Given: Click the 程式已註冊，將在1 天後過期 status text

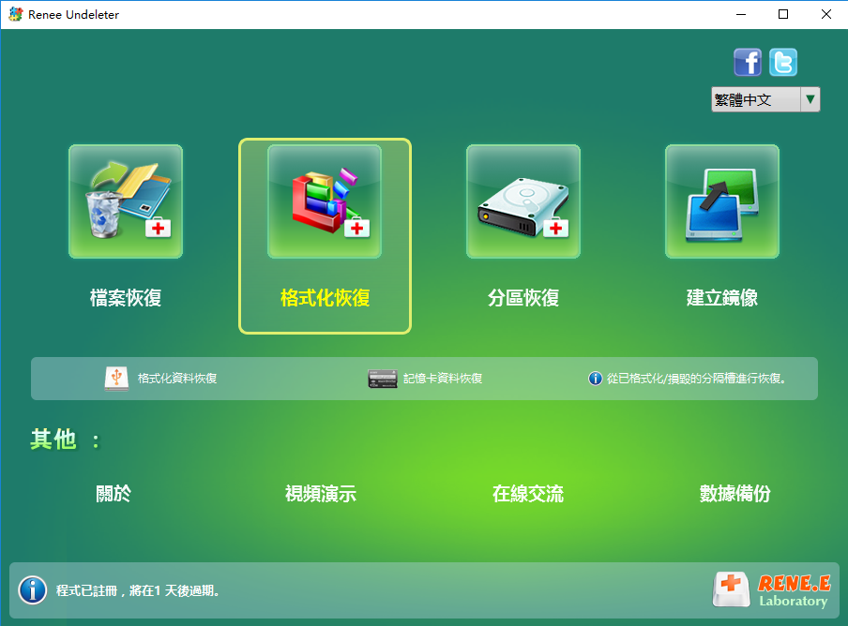Looking at the screenshot, I should 138,590.
